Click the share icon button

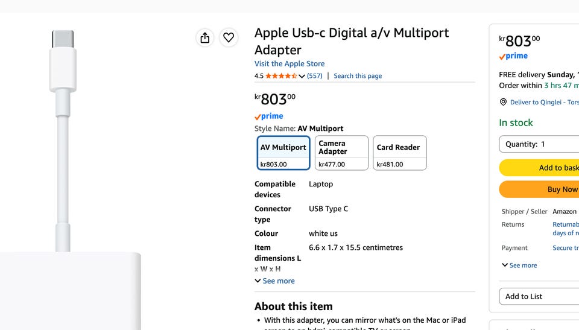click(x=205, y=37)
